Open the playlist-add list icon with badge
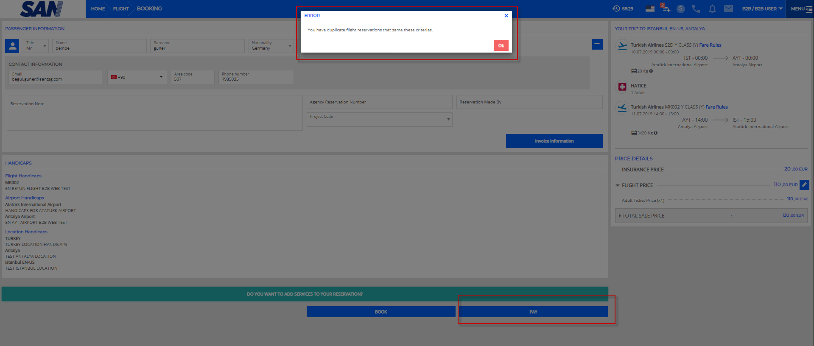The width and height of the screenshot is (814, 346). [x=666, y=9]
